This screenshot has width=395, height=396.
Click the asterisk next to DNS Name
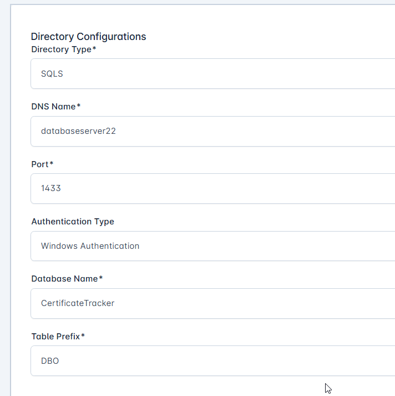pyautogui.click(x=79, y=106)
